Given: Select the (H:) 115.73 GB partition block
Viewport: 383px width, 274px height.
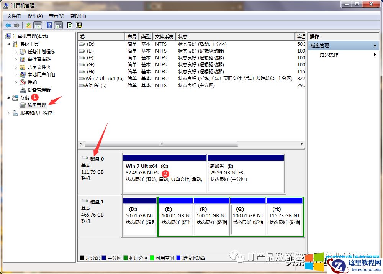Looking at the screenshot, I should 285,217.
